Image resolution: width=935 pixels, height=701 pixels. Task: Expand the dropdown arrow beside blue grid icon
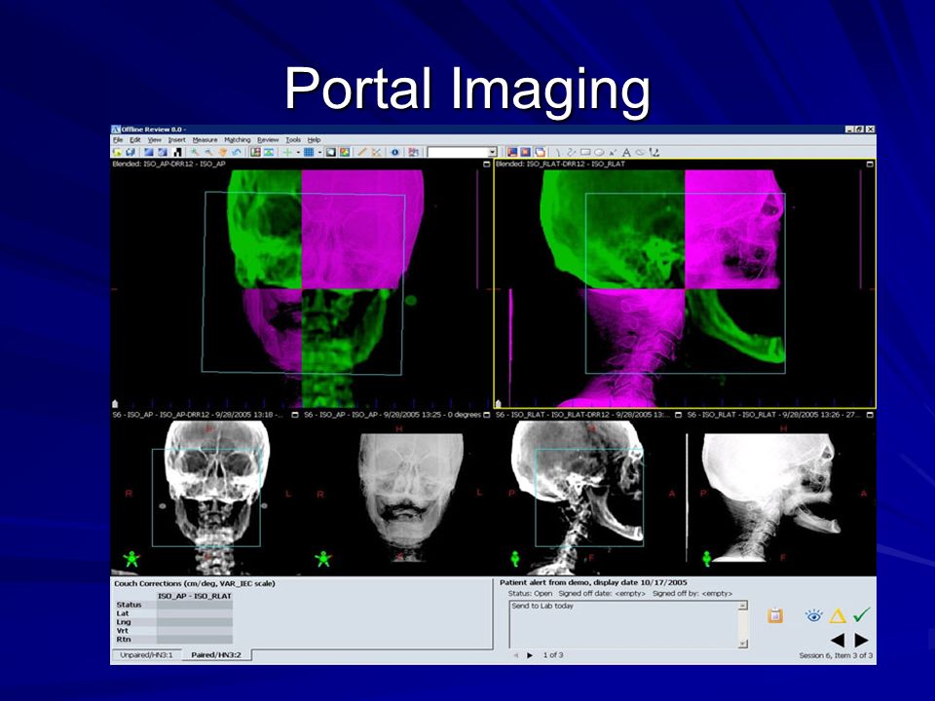(x=319, y=152)
